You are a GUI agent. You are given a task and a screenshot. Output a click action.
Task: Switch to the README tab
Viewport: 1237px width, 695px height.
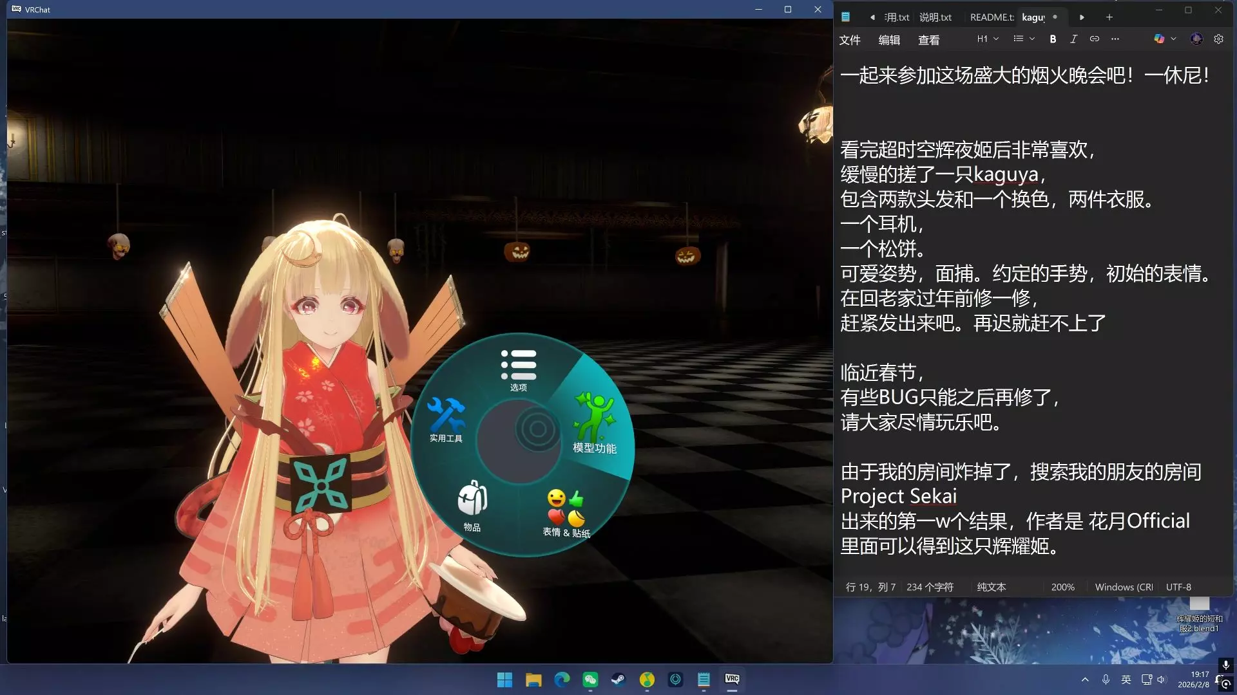tap(992, 17)
